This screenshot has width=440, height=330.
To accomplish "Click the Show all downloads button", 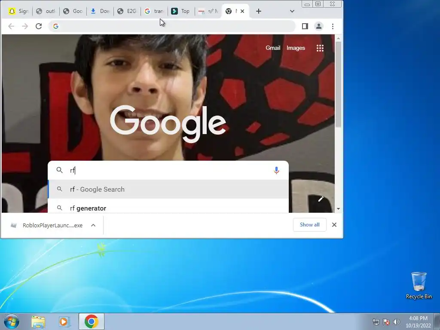I will [x=309, y=225].
